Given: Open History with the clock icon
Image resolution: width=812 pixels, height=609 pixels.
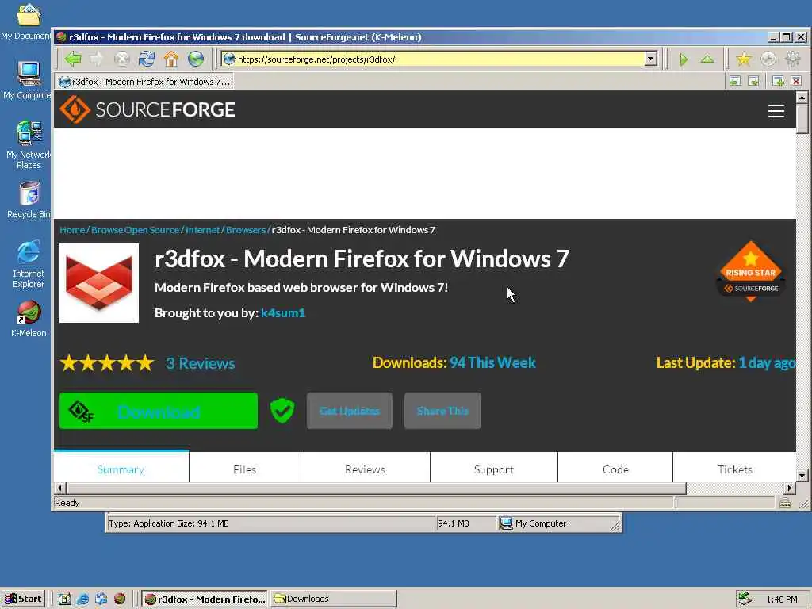Looking at the screenshot, I should (x=768, y=59).
